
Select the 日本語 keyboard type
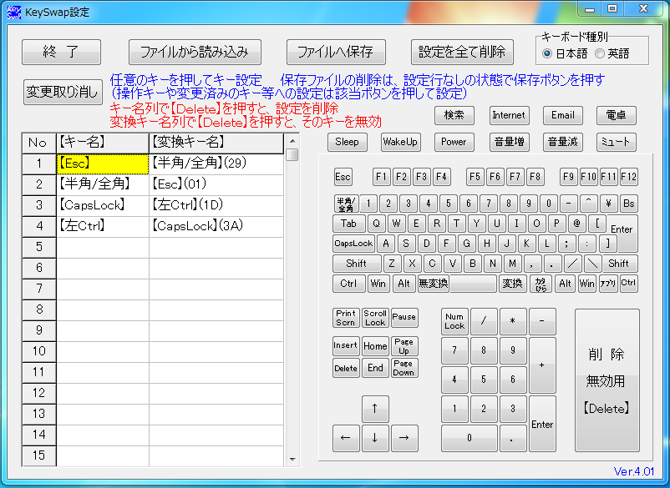(565, 53)
